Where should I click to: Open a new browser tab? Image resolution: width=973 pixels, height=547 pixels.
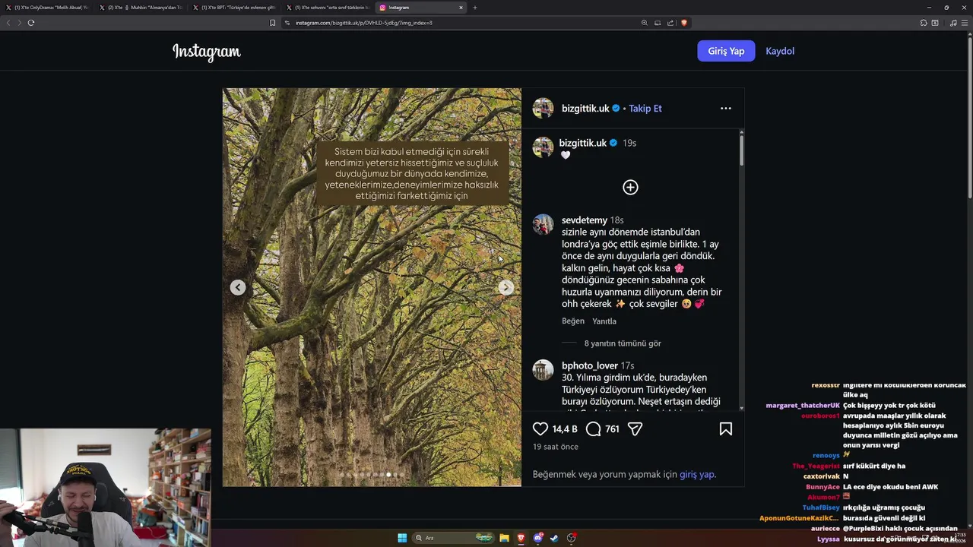[x=475, y=8]
